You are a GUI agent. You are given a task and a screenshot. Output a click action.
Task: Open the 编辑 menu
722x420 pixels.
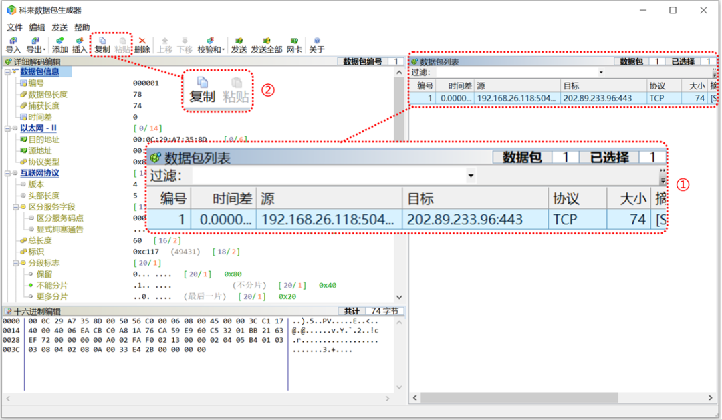click(37, 27)
